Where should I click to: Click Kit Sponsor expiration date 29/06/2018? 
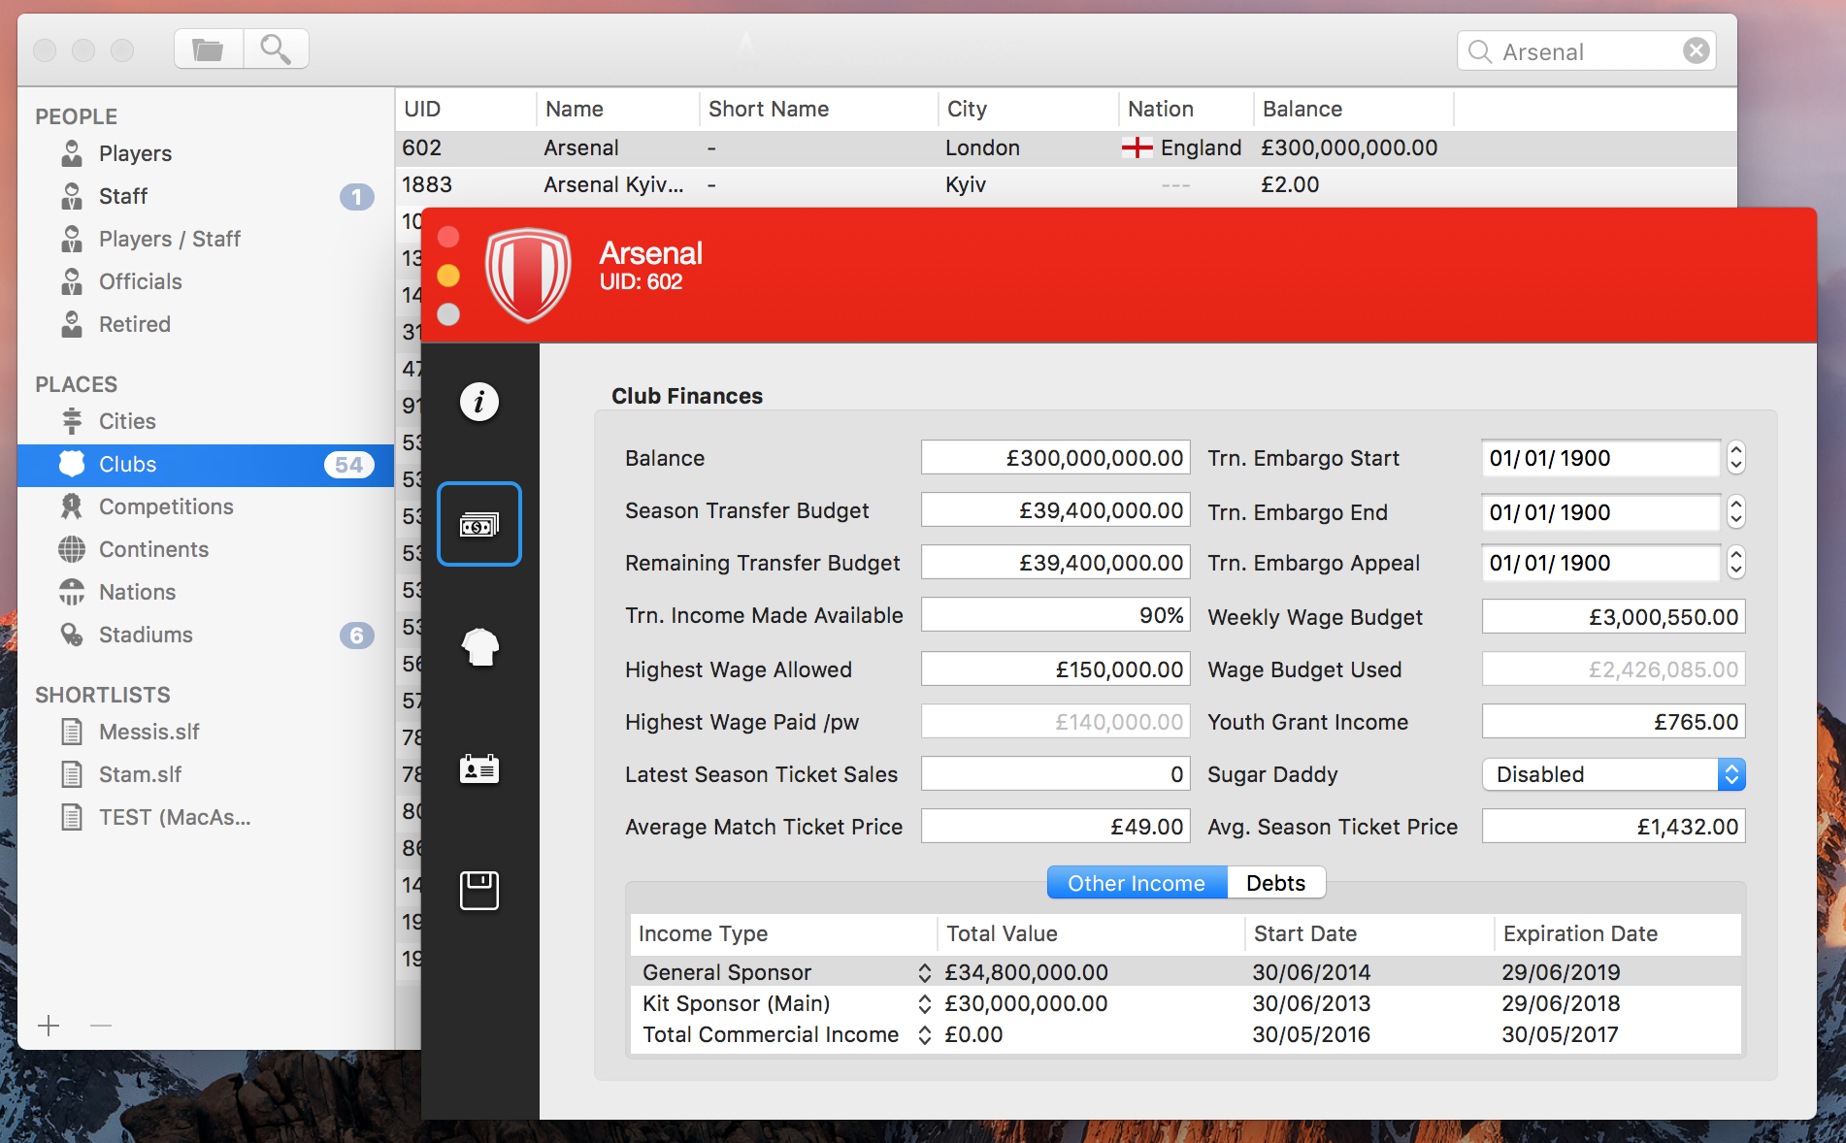click(1561, 1003)
